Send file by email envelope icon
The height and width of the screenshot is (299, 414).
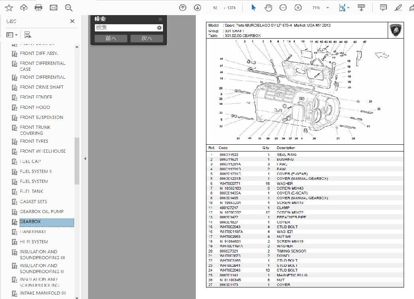[x=54, y=8]
